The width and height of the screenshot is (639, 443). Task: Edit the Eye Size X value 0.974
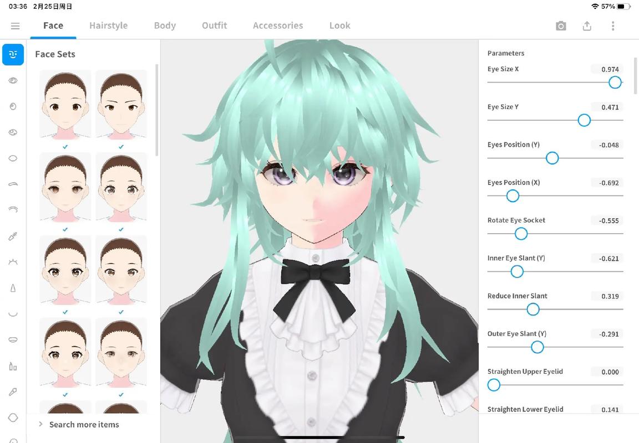click(x=607, y=70)
